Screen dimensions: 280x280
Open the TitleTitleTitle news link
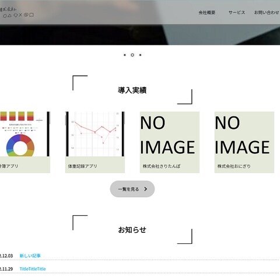(33, 269)
